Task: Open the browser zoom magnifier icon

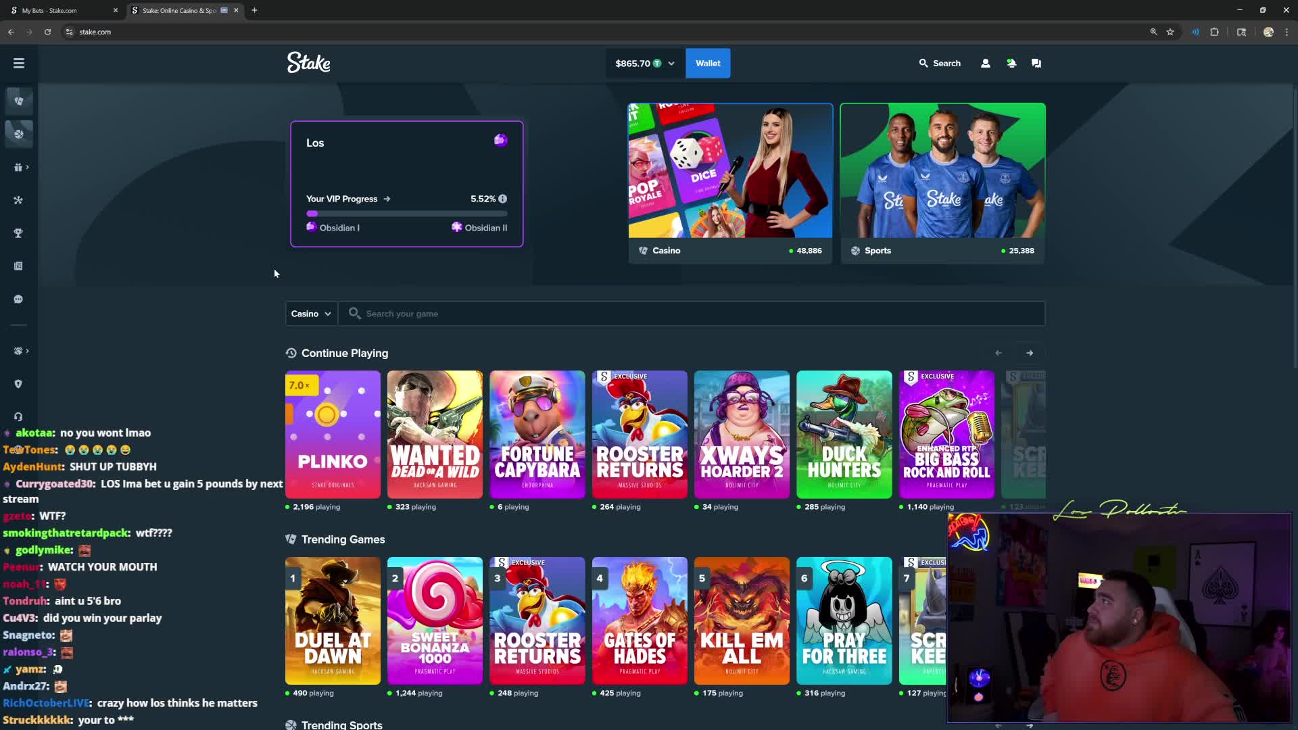Action: click(1154, 32)
